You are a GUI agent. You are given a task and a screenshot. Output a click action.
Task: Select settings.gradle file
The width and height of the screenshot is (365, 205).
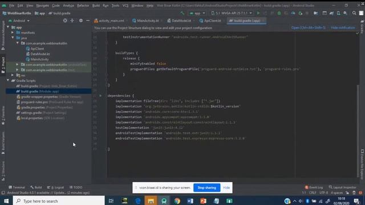pyautogui.click(x=42, y=113)
